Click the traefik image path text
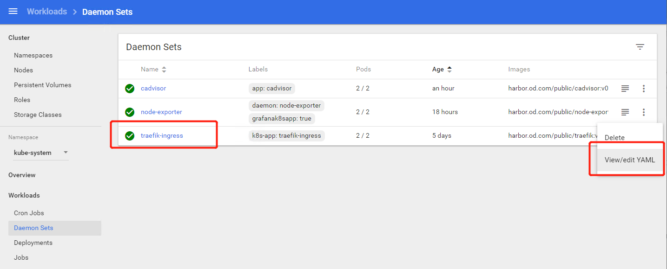This screenshot has width=667, height=269. coord(553,136)
